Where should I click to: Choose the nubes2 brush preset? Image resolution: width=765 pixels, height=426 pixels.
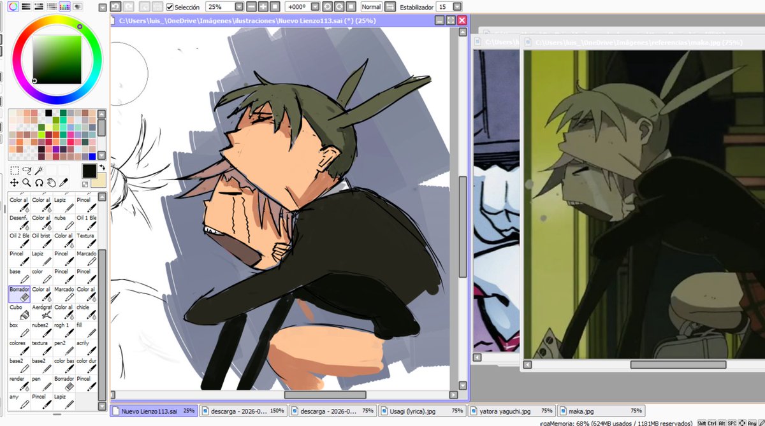coord(41,329)
